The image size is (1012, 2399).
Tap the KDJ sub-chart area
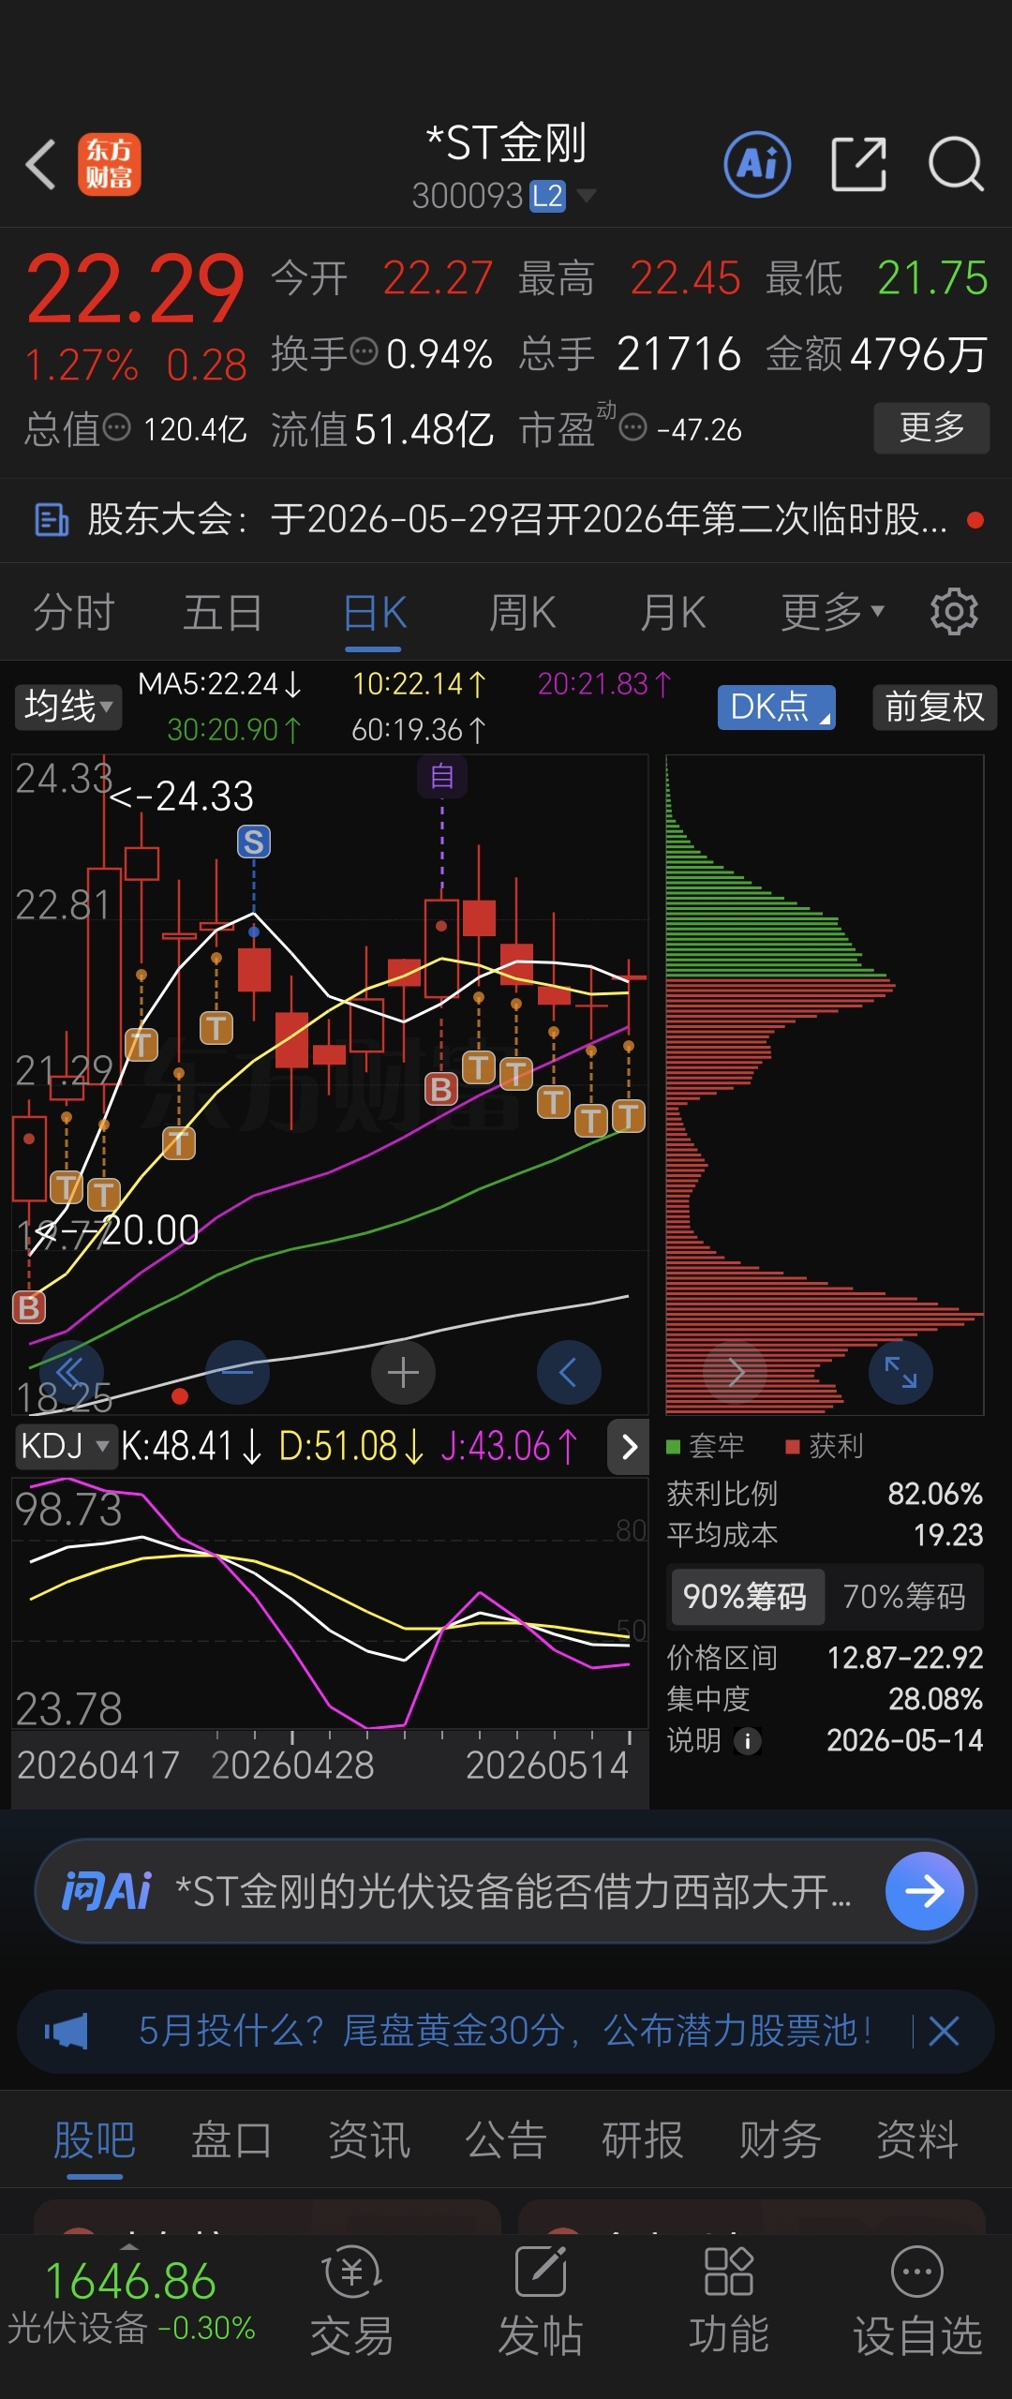pos(330,1604)
